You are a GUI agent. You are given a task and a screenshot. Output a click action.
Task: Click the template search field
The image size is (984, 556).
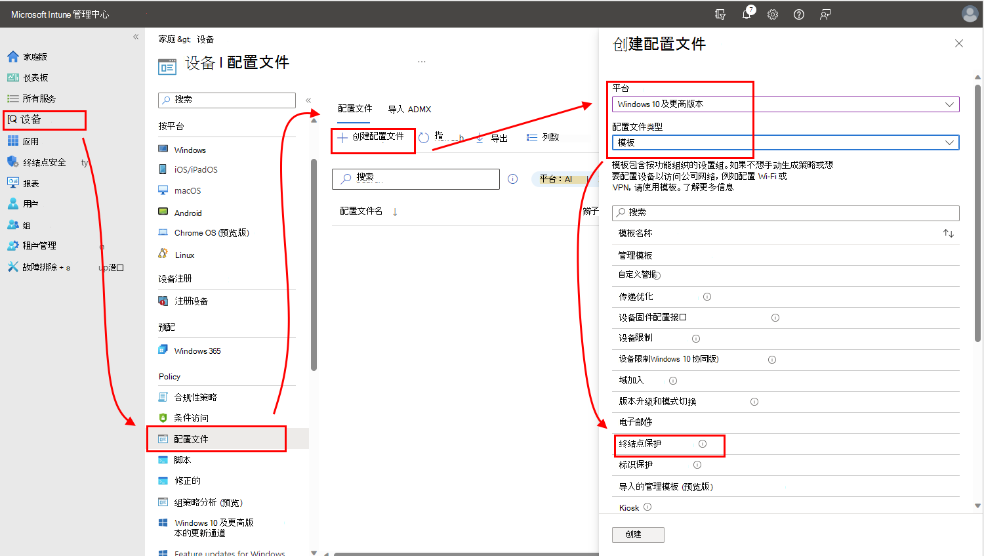(786, 213)
